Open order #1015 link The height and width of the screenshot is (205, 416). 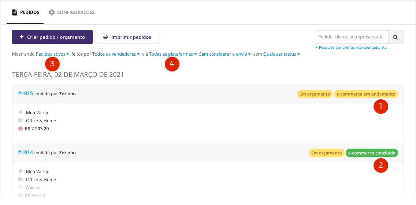26,94
